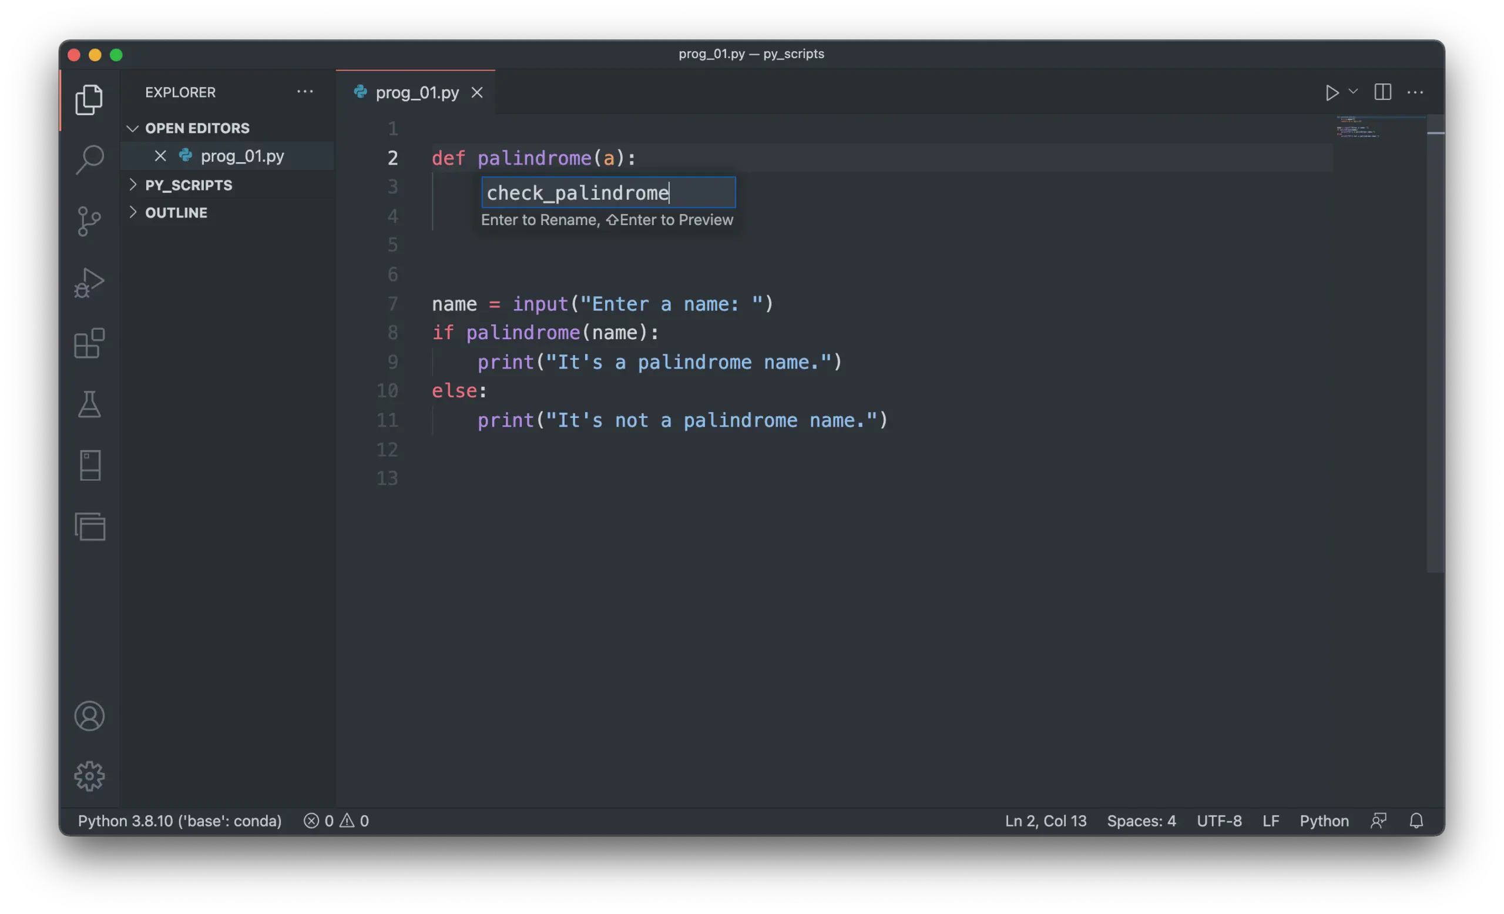Viewport: 1504px width, 914px height.
Task: Click palindrome(name) call on line 8
Action: click(x=558, y=333)
